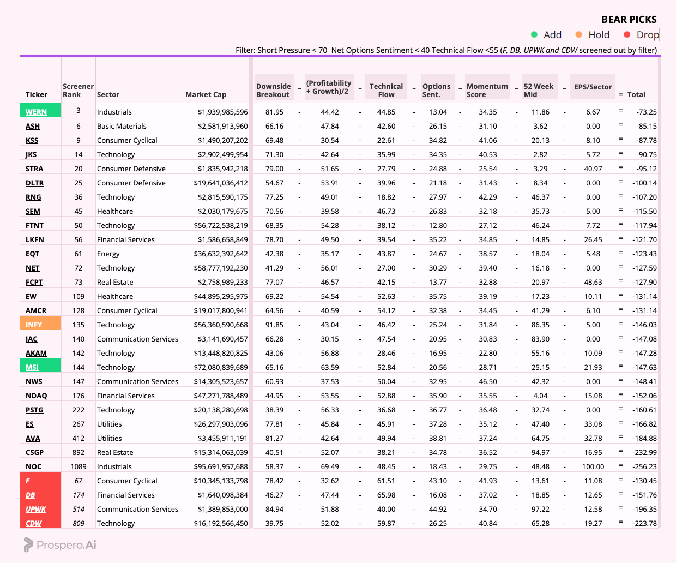This screenshot has width=676, height=563.
Task: Open the SEM ticker link
Action: click(33, 211)
